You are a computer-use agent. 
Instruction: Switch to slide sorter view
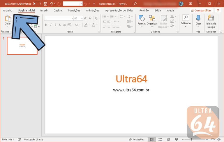pos(160,139)
